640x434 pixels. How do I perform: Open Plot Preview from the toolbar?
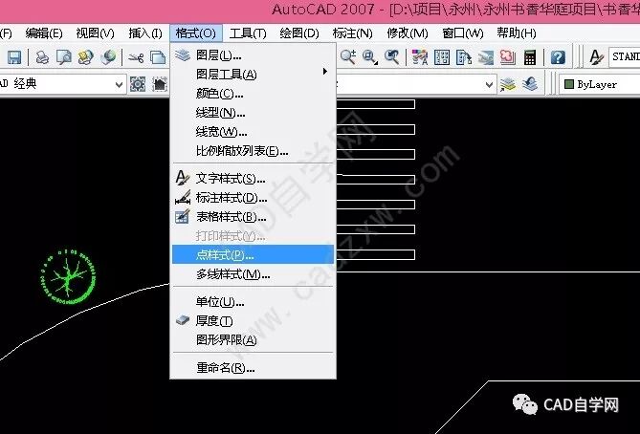(x=64, y=57)
